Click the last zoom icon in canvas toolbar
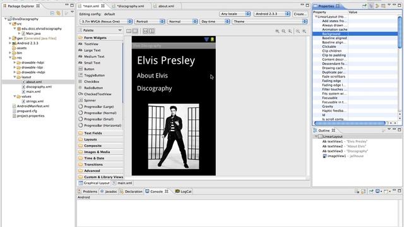Image resolution: width=404 pixels, height=227 pixels. (x=304, y=31)
